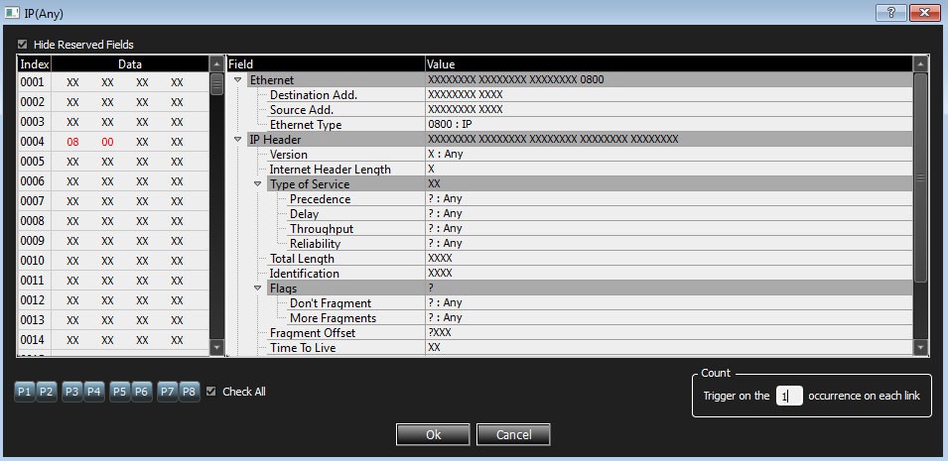Toggle port P7 button
Image resolution: width=948 pixels, height=461 pixels.
point(168,392)
